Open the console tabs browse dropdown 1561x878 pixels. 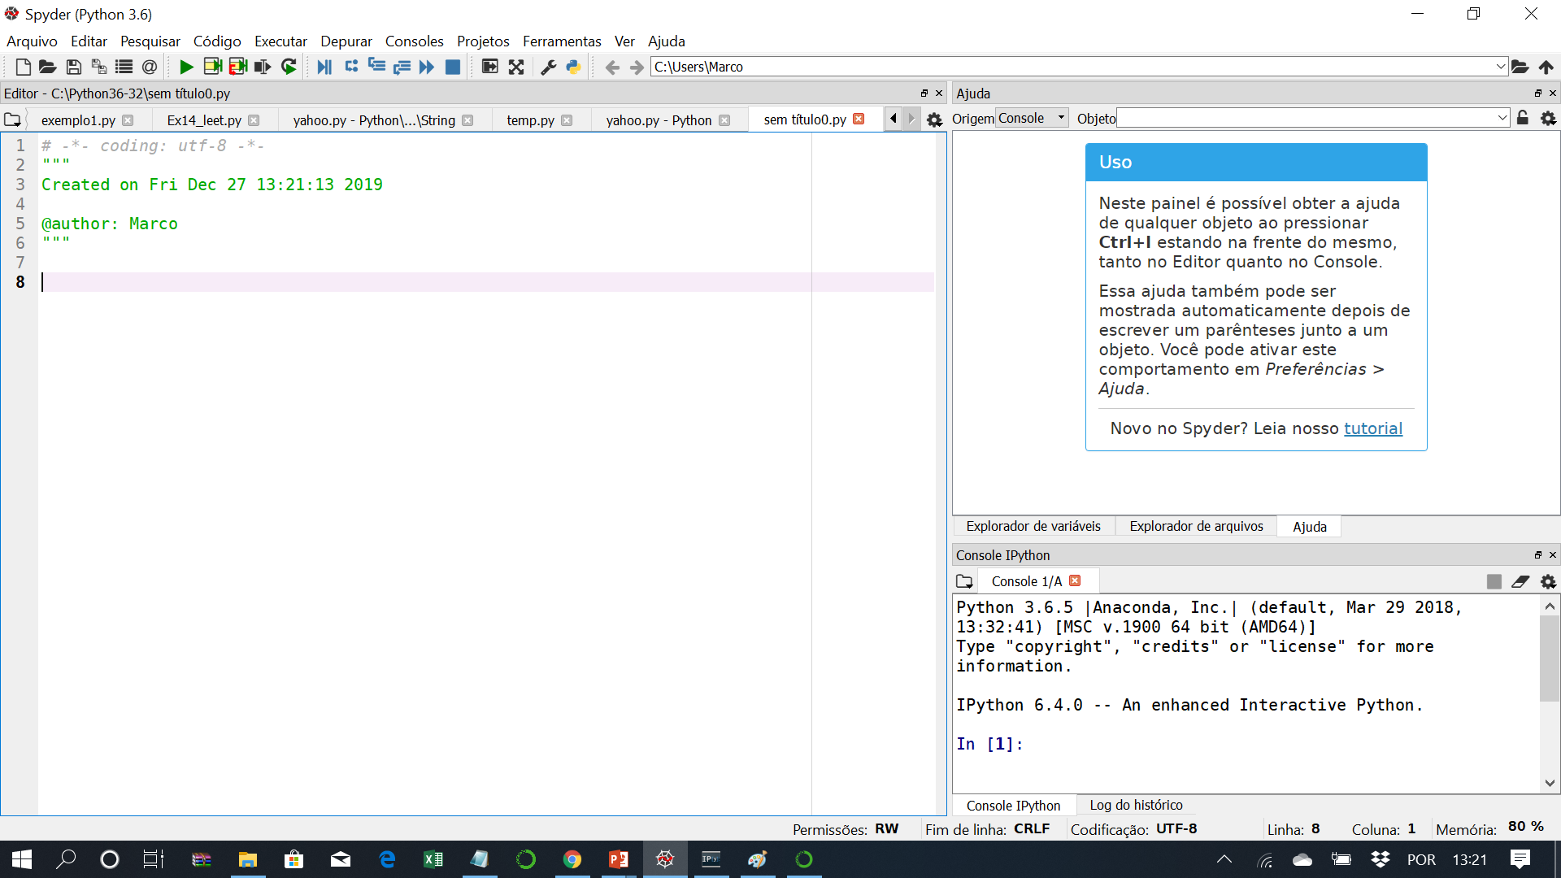click(x=964, y=581)
